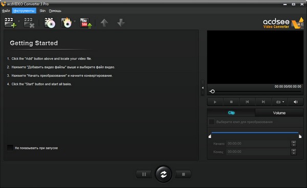Click the app icon in title bar

[3, 4]
